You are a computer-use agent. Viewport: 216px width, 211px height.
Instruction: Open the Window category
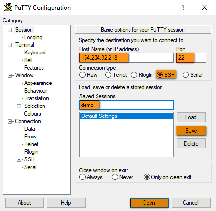point(24,75)
